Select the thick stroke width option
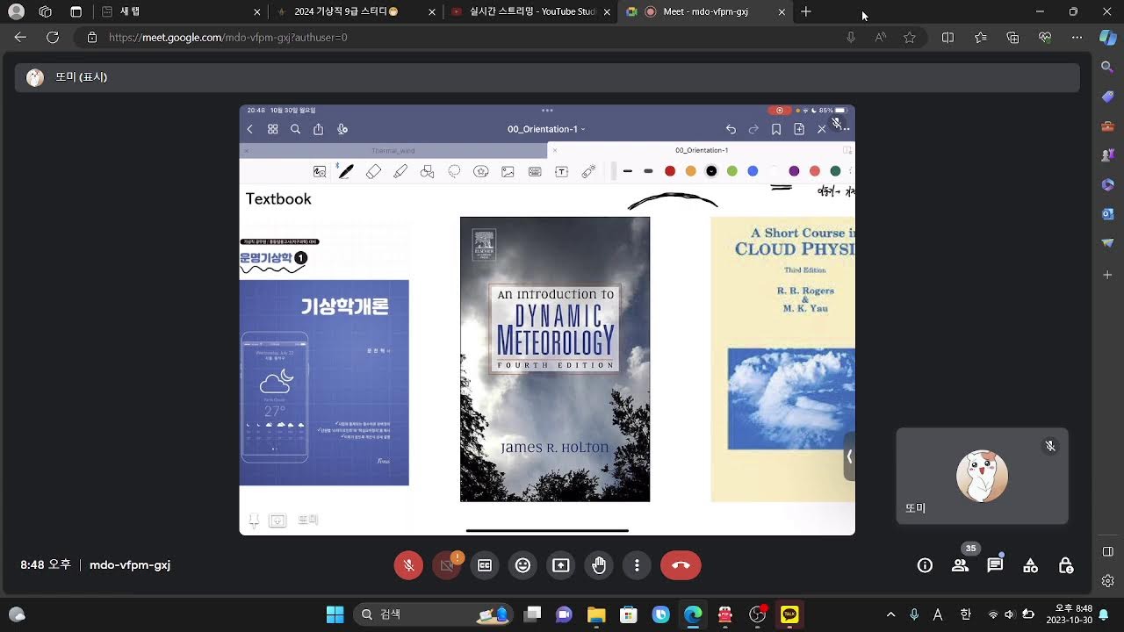Screen dimensions: 1124x632 [649, 171]
